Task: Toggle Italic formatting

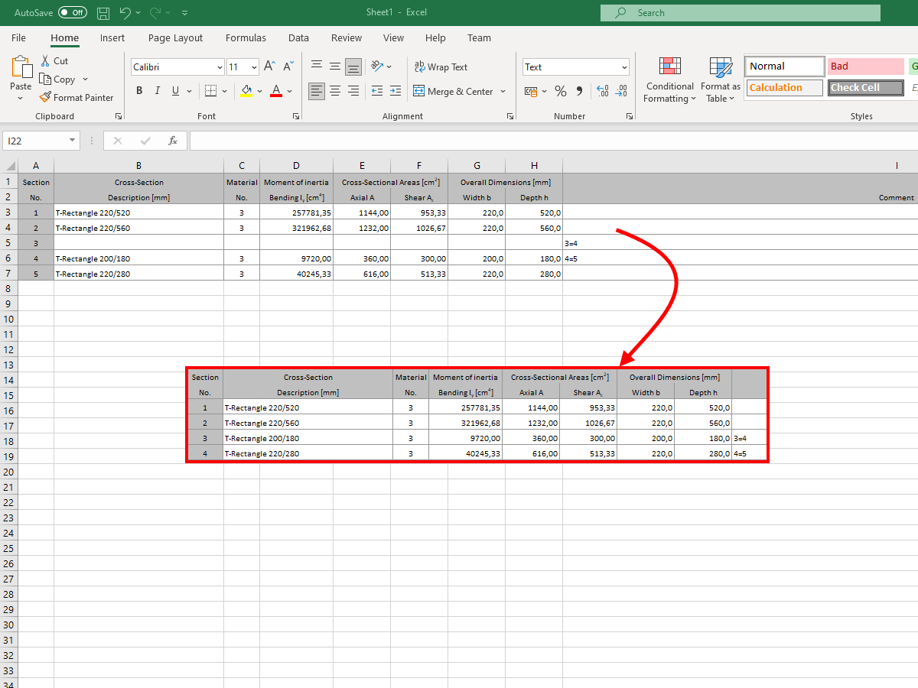Action: tap(158, 91)
